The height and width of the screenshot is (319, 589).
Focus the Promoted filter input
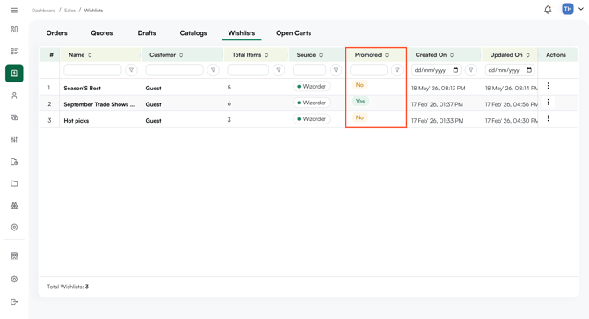tap(368, 70)
